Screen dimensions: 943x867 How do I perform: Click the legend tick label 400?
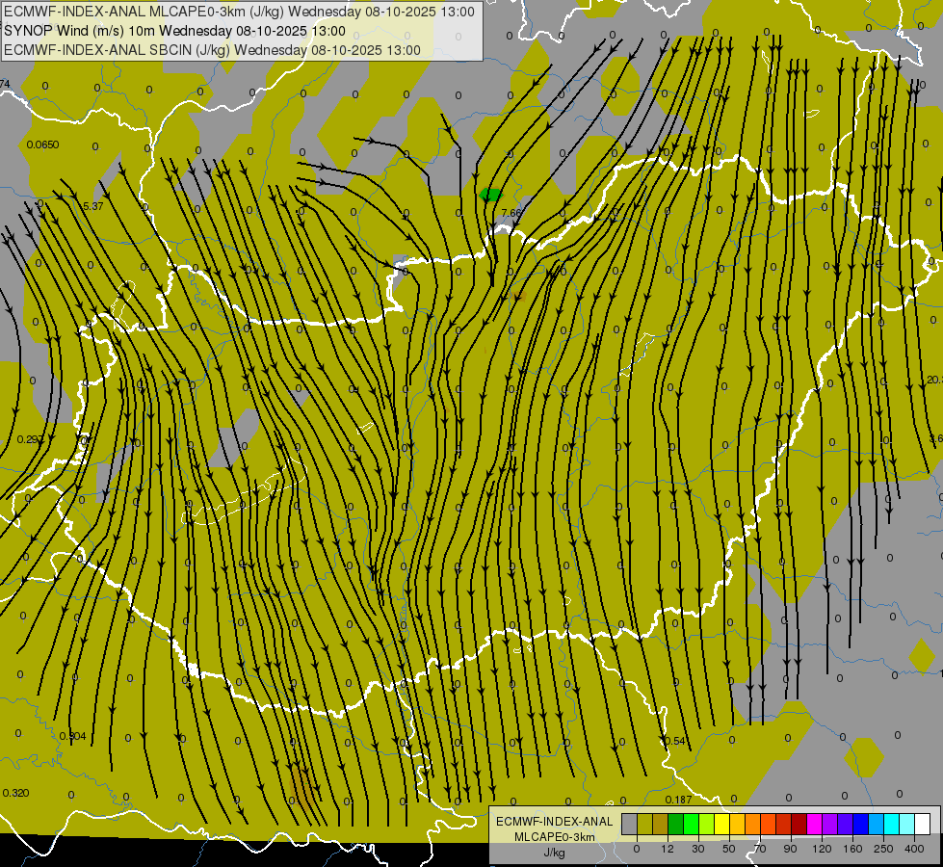pos(914,849)
